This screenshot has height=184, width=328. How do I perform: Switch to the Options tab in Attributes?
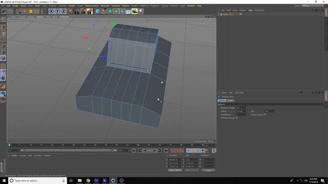coord(222,101)
